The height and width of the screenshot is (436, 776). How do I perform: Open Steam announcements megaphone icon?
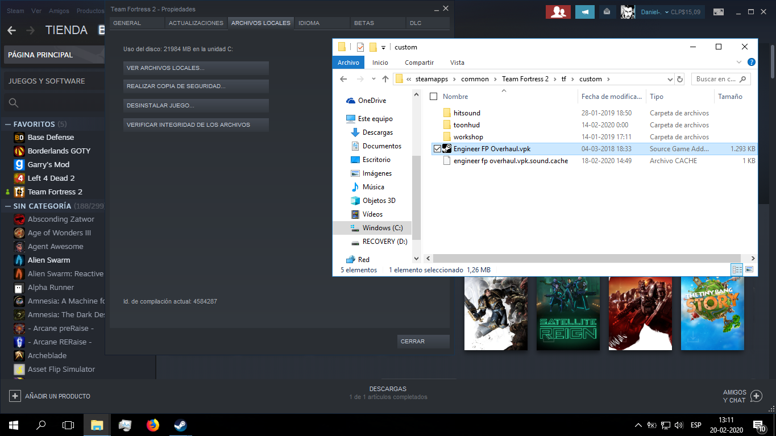point(584,12)
